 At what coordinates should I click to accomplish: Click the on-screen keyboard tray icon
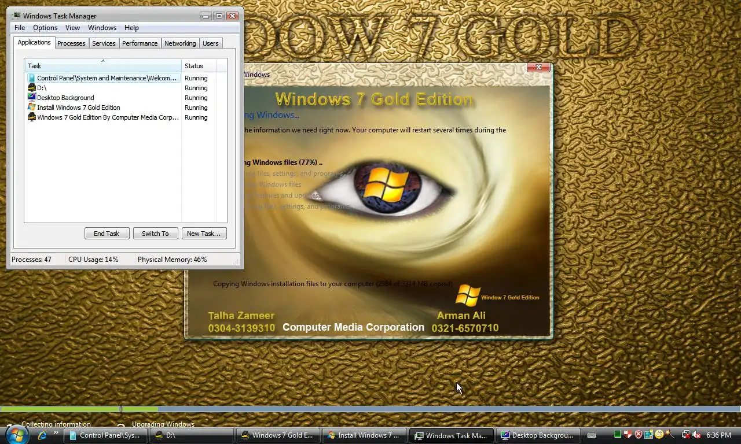[592, 435]
